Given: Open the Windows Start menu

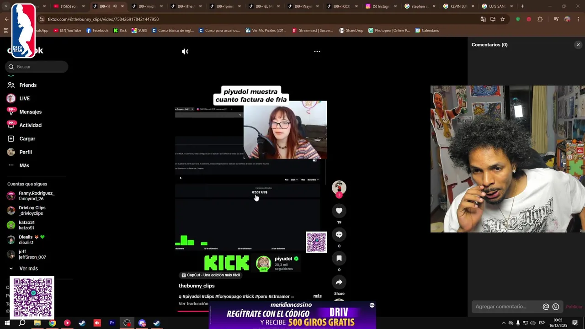Looking at the screenshot, I should (x=7, y=323).
